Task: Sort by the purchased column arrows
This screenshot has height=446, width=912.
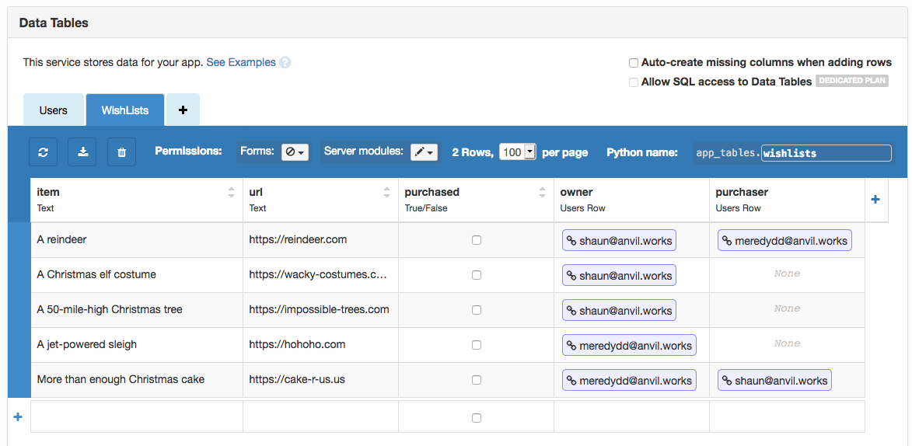Action: [x=542, y=192]
